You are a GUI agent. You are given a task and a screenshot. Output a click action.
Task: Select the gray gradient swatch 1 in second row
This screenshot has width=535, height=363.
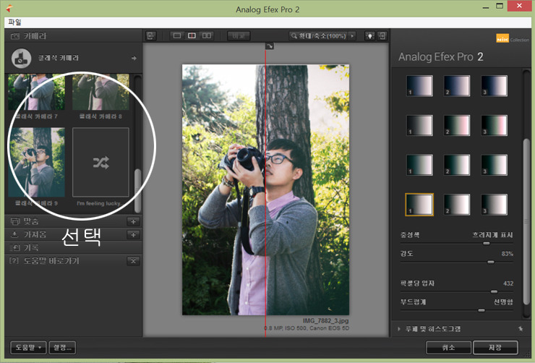(x=419, y=126)
